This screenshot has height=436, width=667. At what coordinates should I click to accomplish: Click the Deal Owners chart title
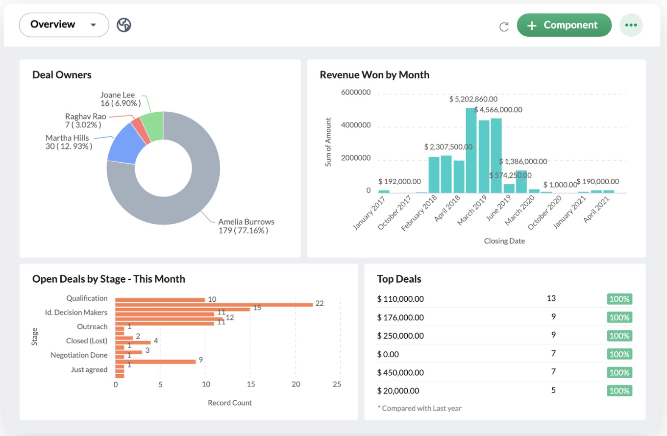click(62, 74)
